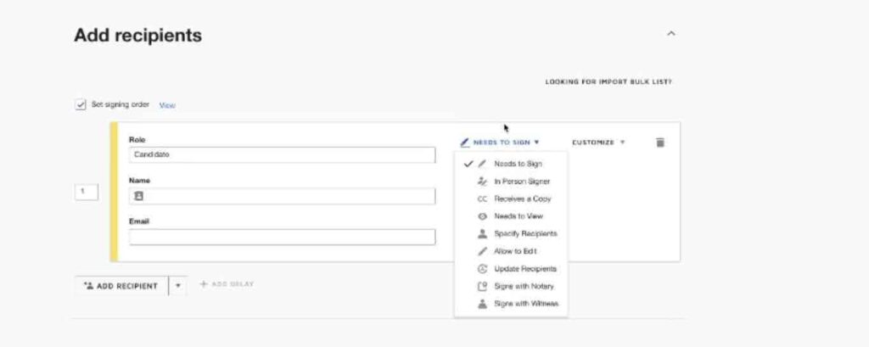
Task: Delete the recipient with the trash icon
Action: 659,143
